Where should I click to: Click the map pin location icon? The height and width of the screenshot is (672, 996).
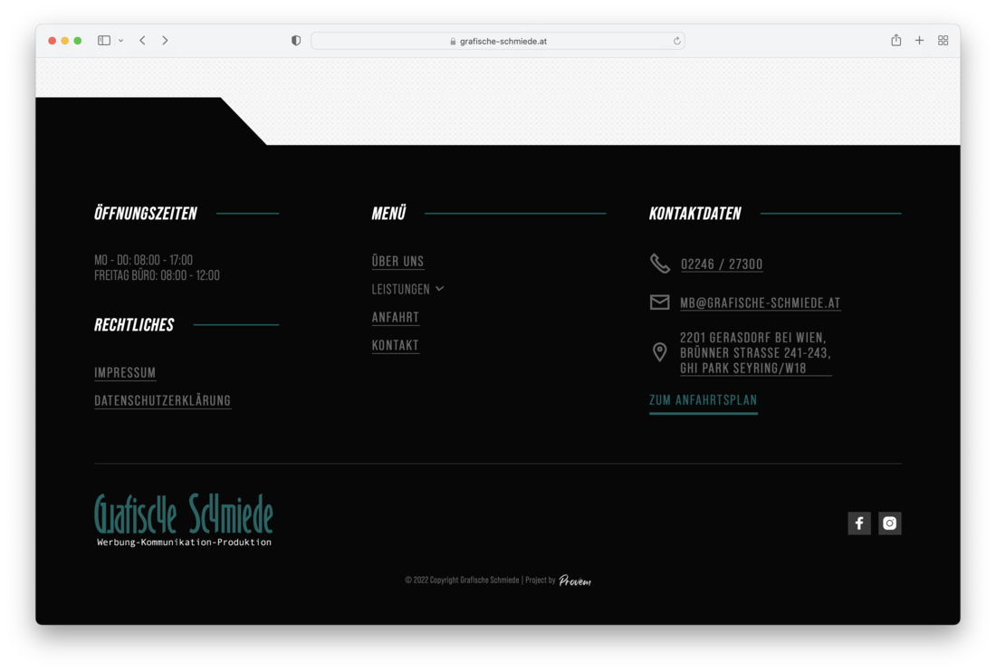(x=660, y=352)
